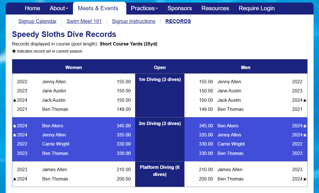Open the Sponsors page
This screenshot has height=193, width=319.
(180, 8)
